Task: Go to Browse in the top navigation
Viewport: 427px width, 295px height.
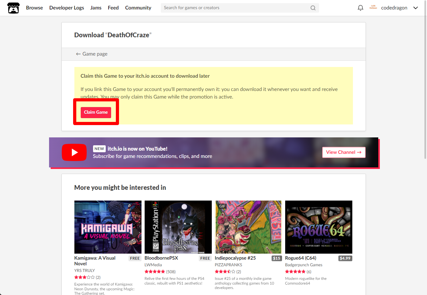Action: point(35,8)
